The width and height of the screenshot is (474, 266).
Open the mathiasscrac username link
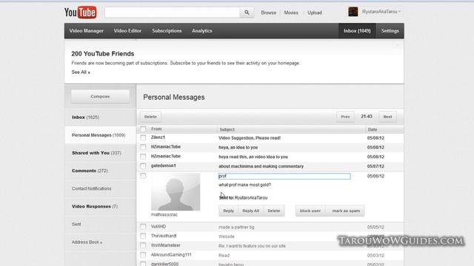[164, 215]
